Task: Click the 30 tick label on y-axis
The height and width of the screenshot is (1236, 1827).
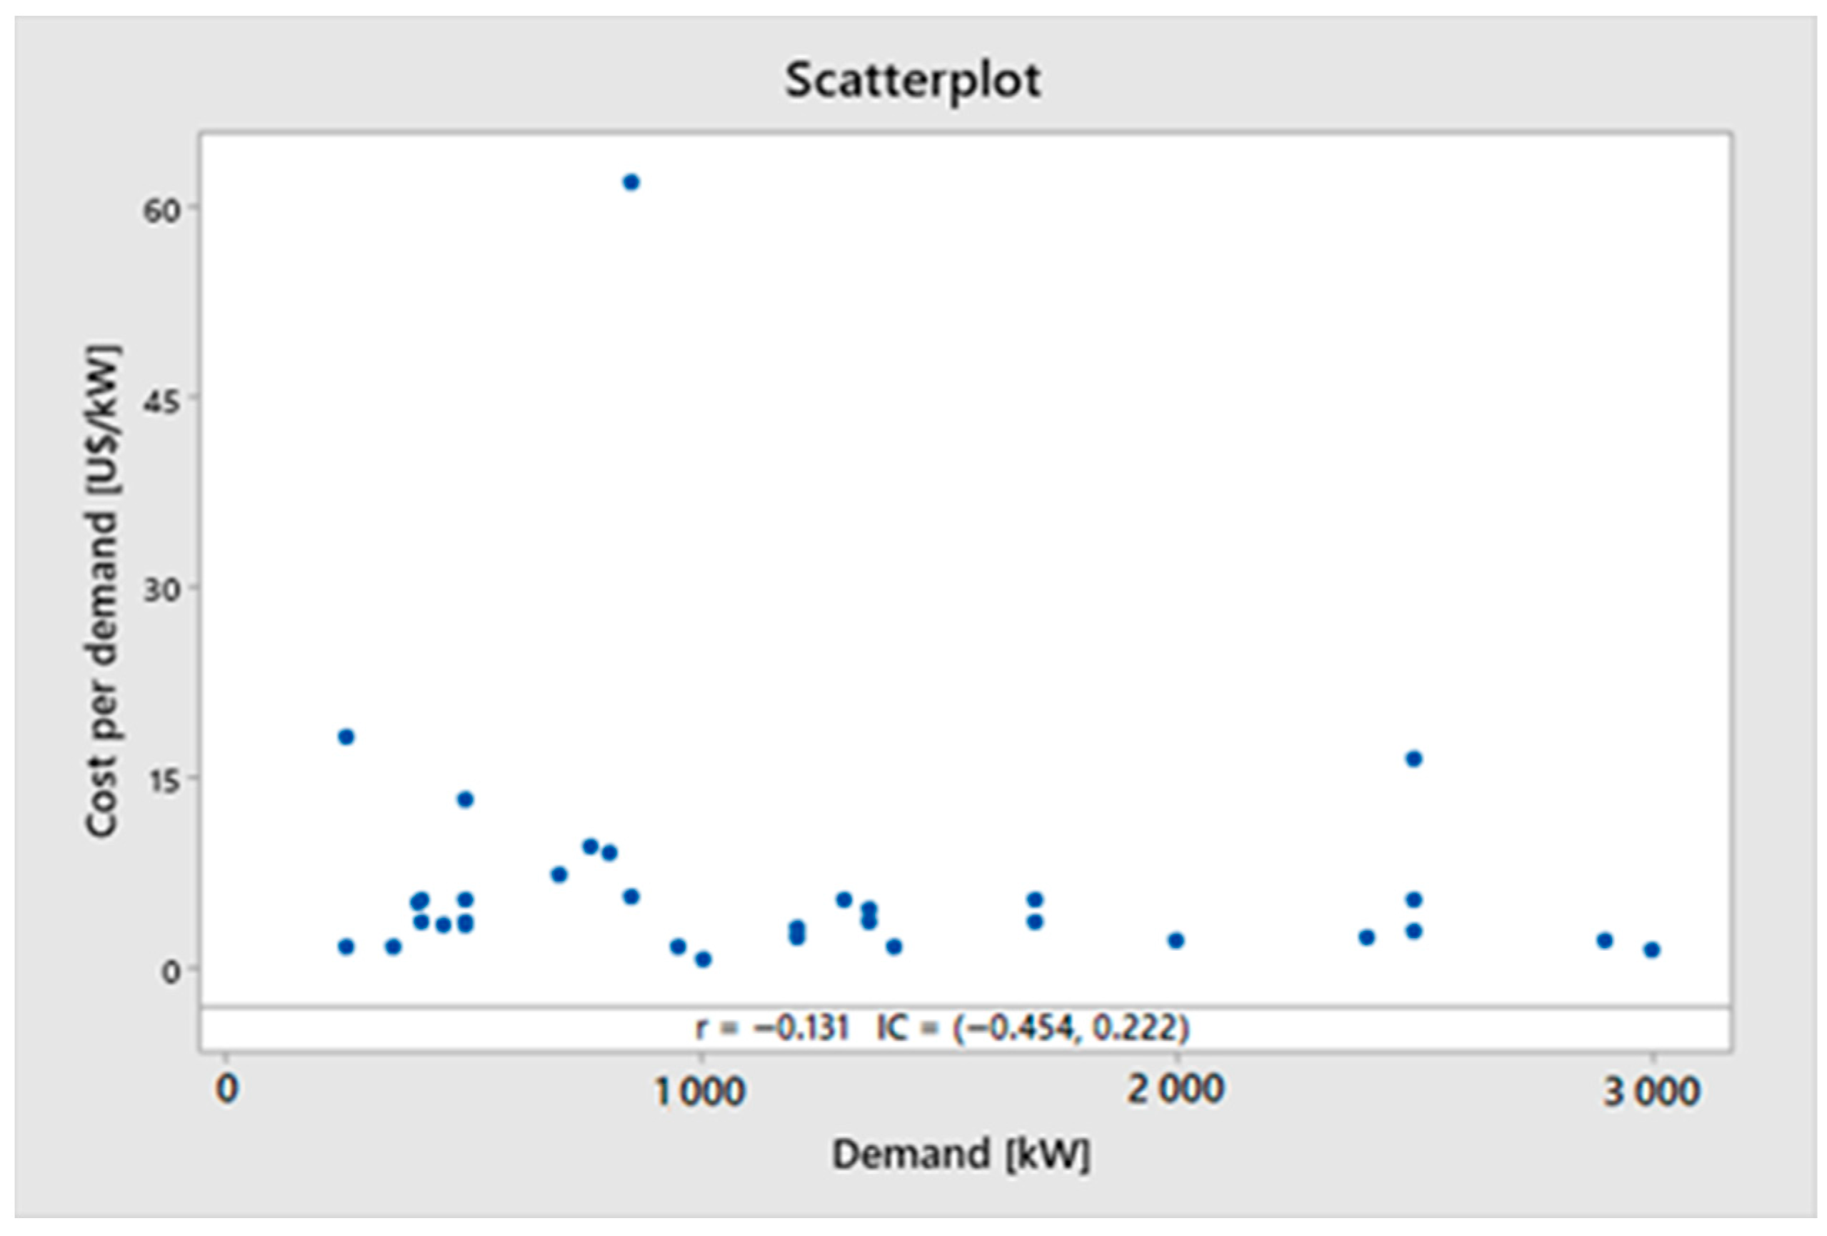Action: tap(161, 589)
